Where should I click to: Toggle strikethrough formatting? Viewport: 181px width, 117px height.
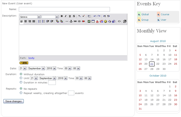(74, 16)
